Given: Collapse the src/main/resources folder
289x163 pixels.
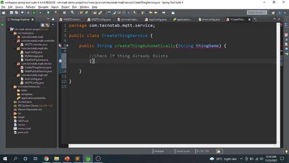Looking at the screenshot, I should 12,86.
